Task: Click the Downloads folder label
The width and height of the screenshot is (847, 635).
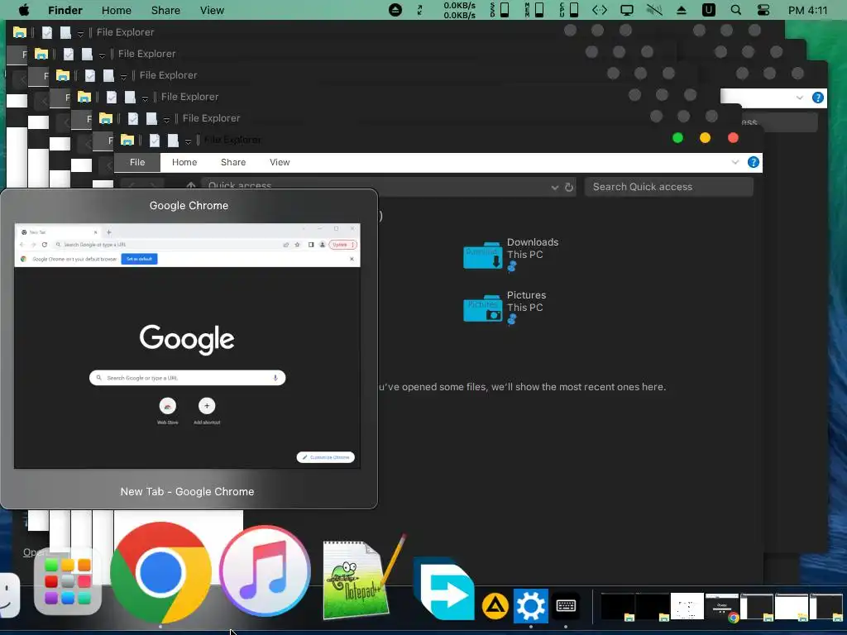Action: point(533,242)
